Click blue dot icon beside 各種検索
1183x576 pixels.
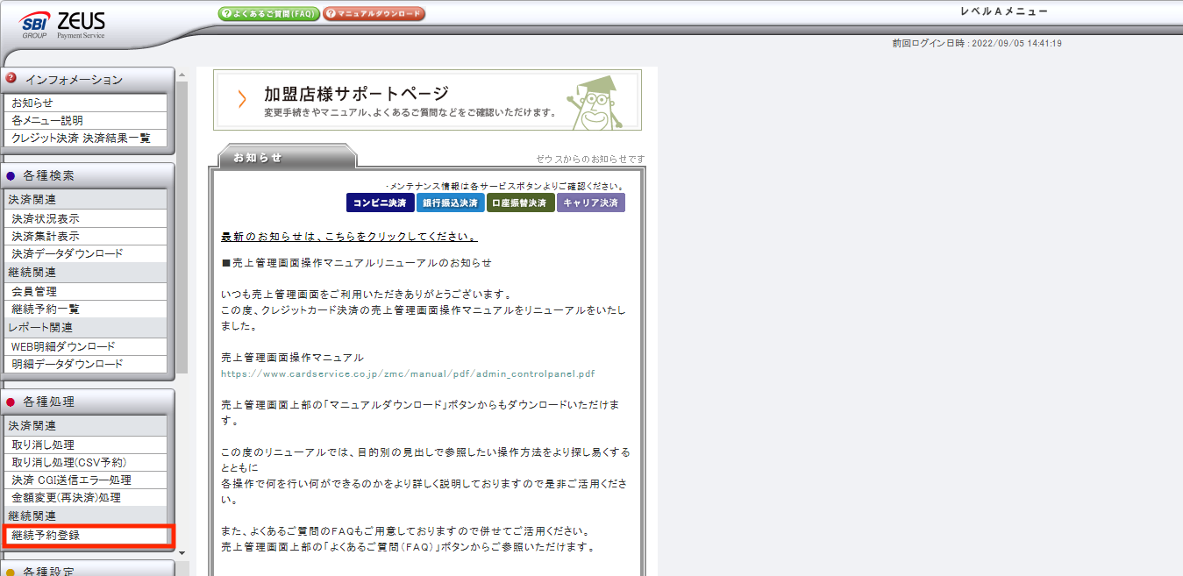point(11,176)
